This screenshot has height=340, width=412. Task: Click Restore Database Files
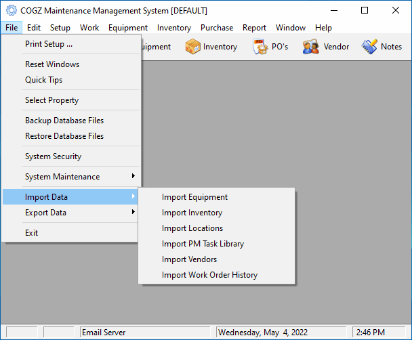pos(71,136)
